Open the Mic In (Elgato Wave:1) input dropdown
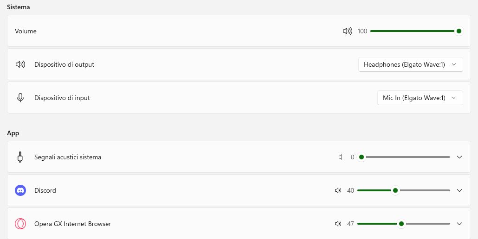 [420, 98]
